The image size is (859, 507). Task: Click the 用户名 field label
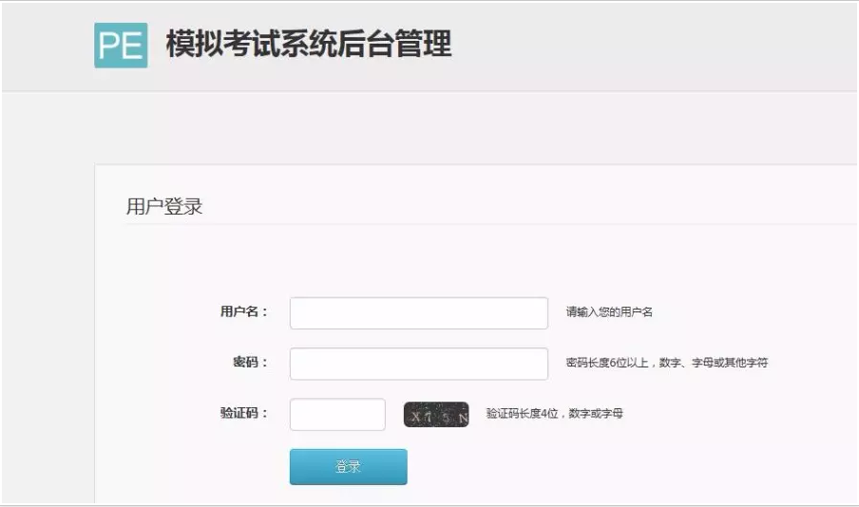coord(243,312)
